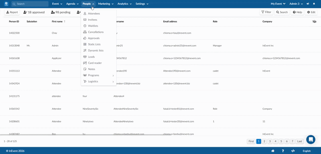The image size is (321, 154).
Task: Show the 18 approved people
Action: 34,12
